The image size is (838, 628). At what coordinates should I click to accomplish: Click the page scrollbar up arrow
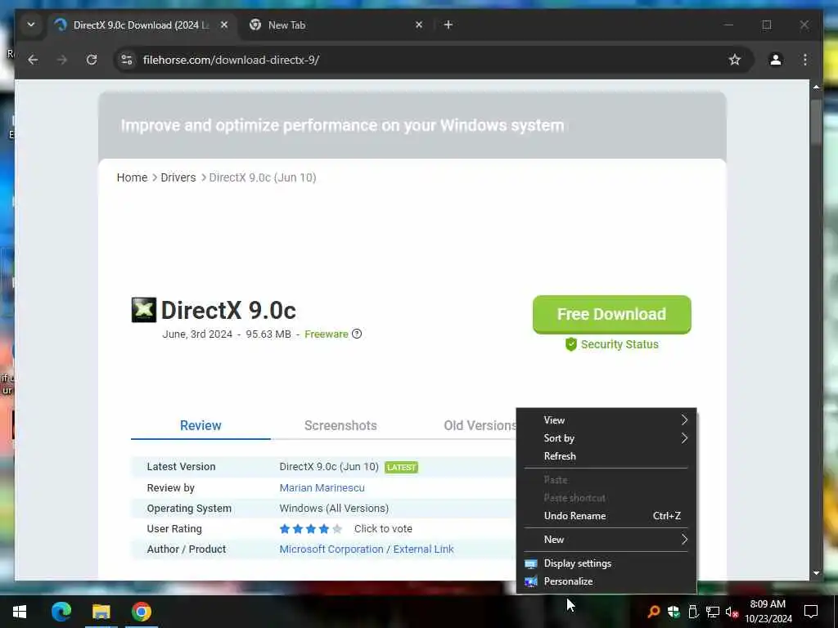pyautogui.click(x=816, y=86)
